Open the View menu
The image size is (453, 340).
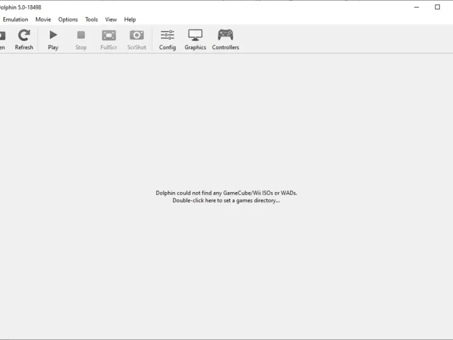(111, 19)
